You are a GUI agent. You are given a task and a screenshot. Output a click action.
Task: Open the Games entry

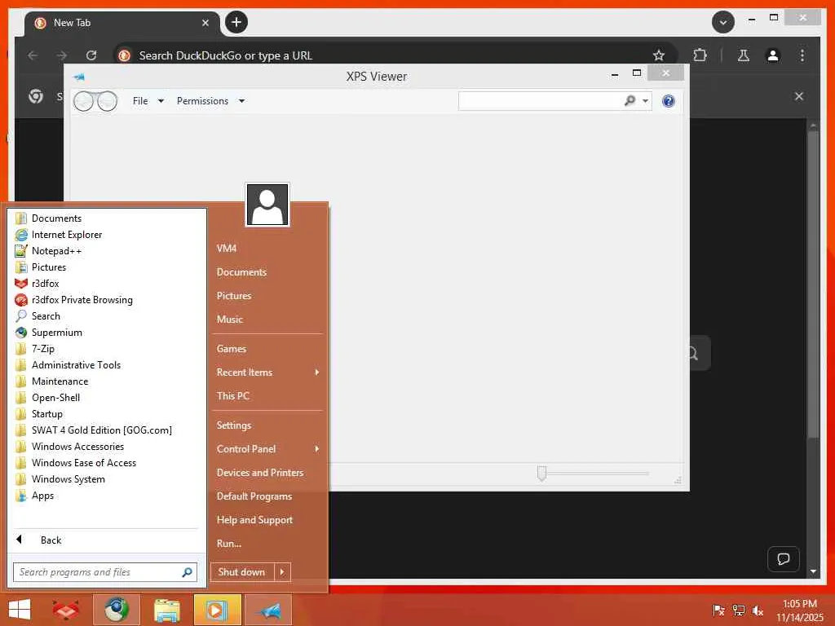tap(231, 349)
